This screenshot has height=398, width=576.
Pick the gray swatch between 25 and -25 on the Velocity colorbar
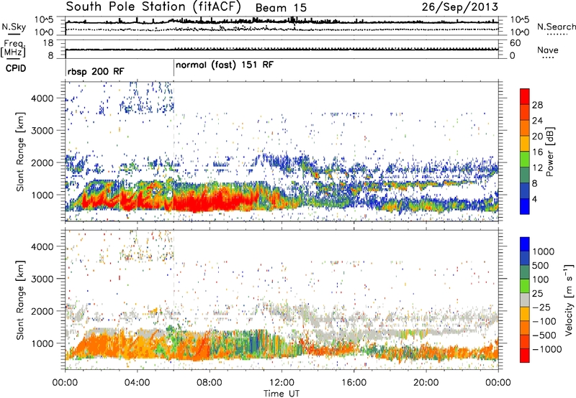[x=525, y=300]
